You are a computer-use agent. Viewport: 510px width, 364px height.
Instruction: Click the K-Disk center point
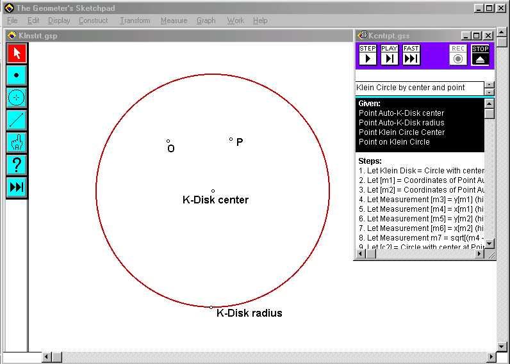pyautogui.click(x=213, y=191)
